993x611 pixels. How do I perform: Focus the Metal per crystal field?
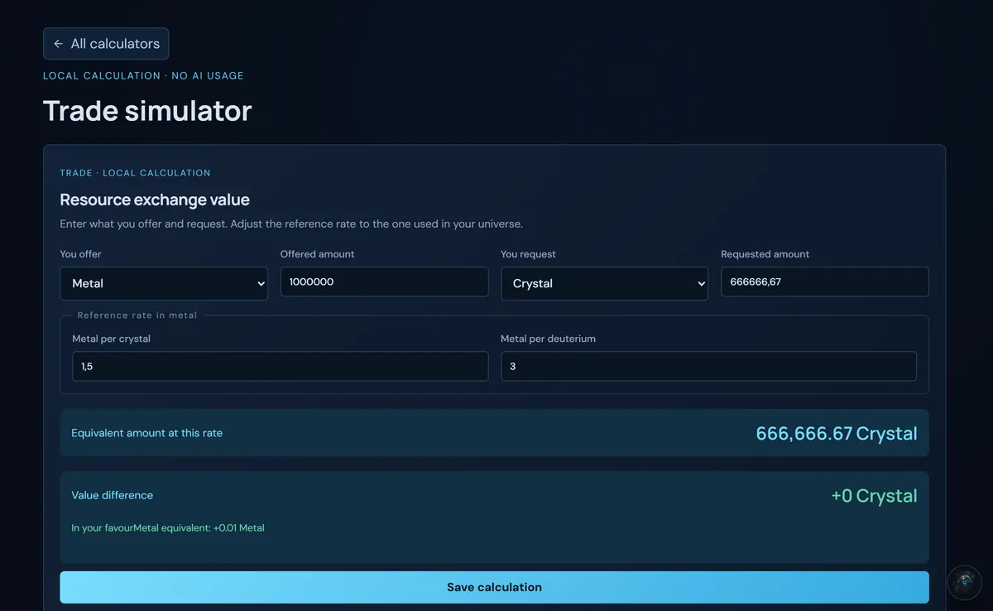pos(281,366)
